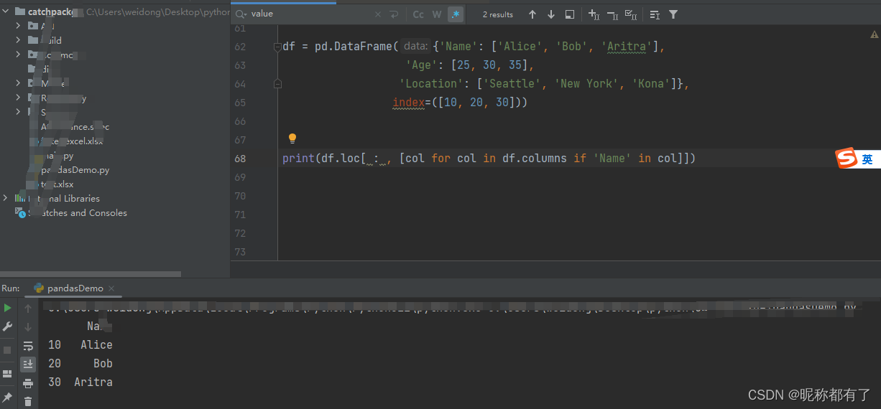This screenshot has height=409, width=881.
Task: Restore run panel layout icon
Action: [x=7, y=374]
